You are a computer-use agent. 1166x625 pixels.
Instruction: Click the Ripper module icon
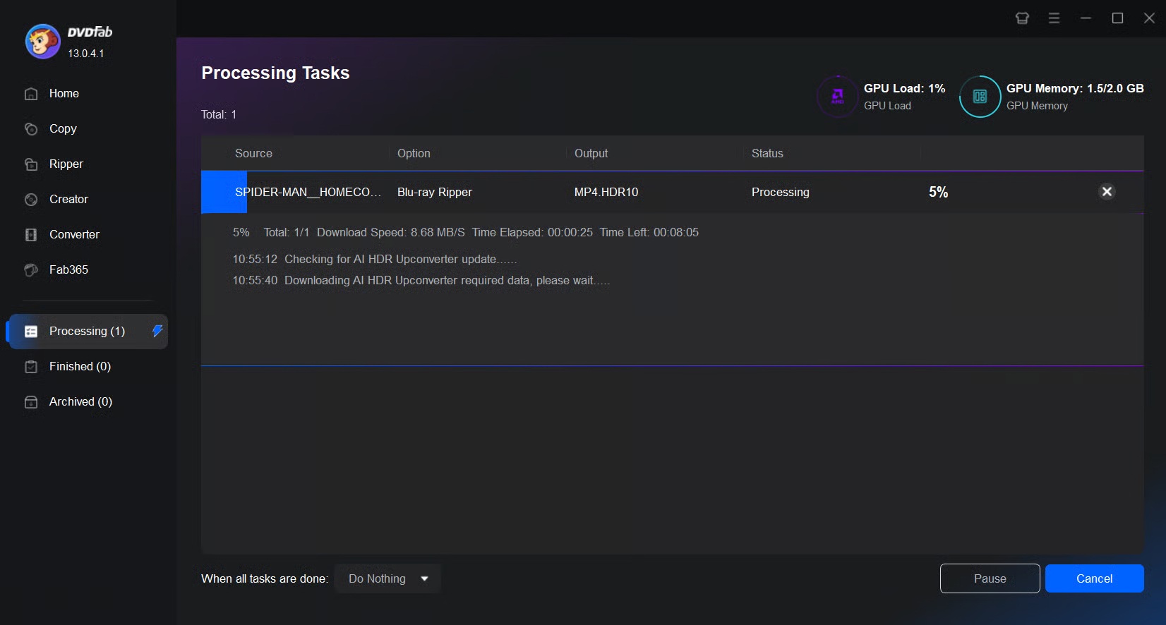pos(31,164)
